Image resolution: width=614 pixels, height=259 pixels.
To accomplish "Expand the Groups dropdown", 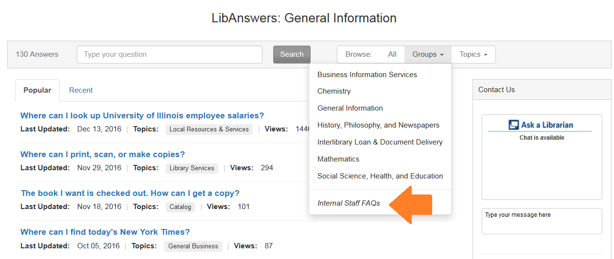I will 428,54.
